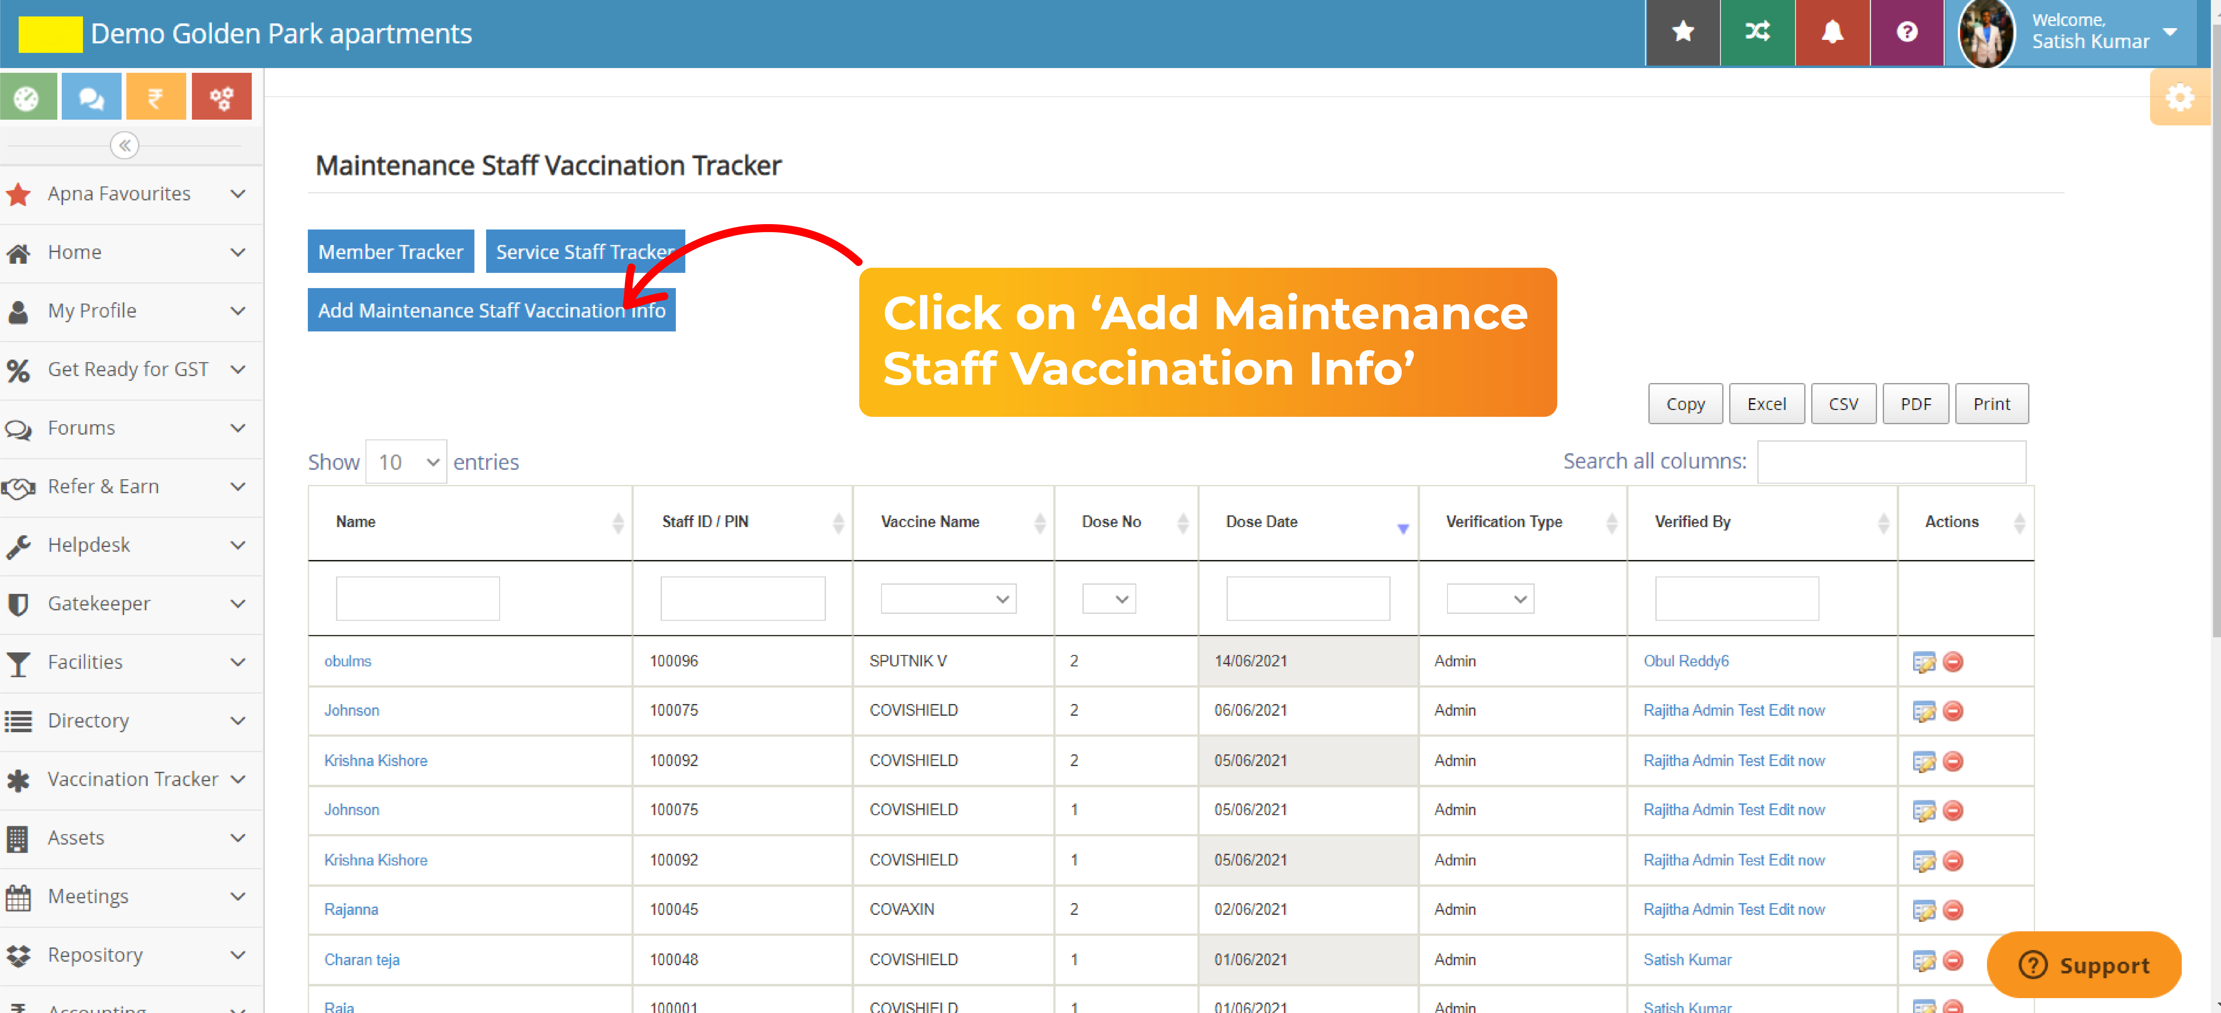Open the help question mark icon
The height and width of the screenshot is (1013, 2221).
1907,33
